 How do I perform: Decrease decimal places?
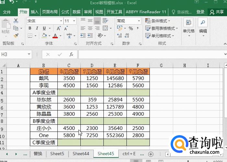click(x=126, y=35)
